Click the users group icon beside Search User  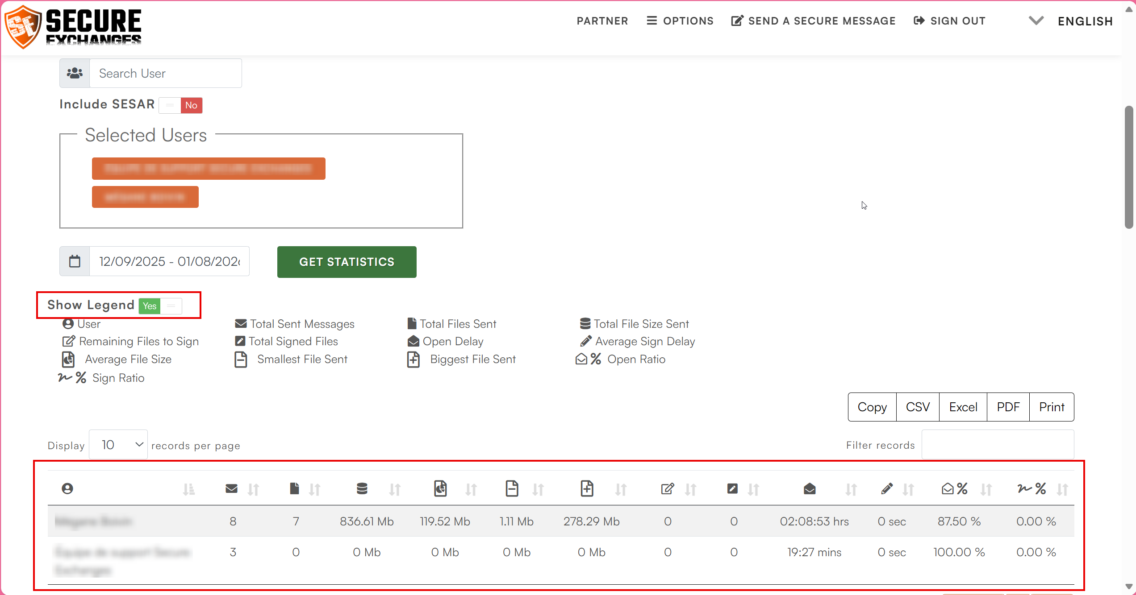pyautogui.click(x=75, y=73)
